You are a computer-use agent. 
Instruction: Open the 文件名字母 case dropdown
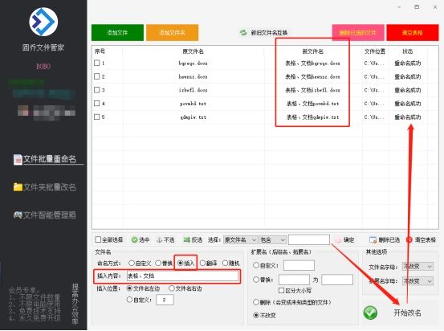[418, 267]
